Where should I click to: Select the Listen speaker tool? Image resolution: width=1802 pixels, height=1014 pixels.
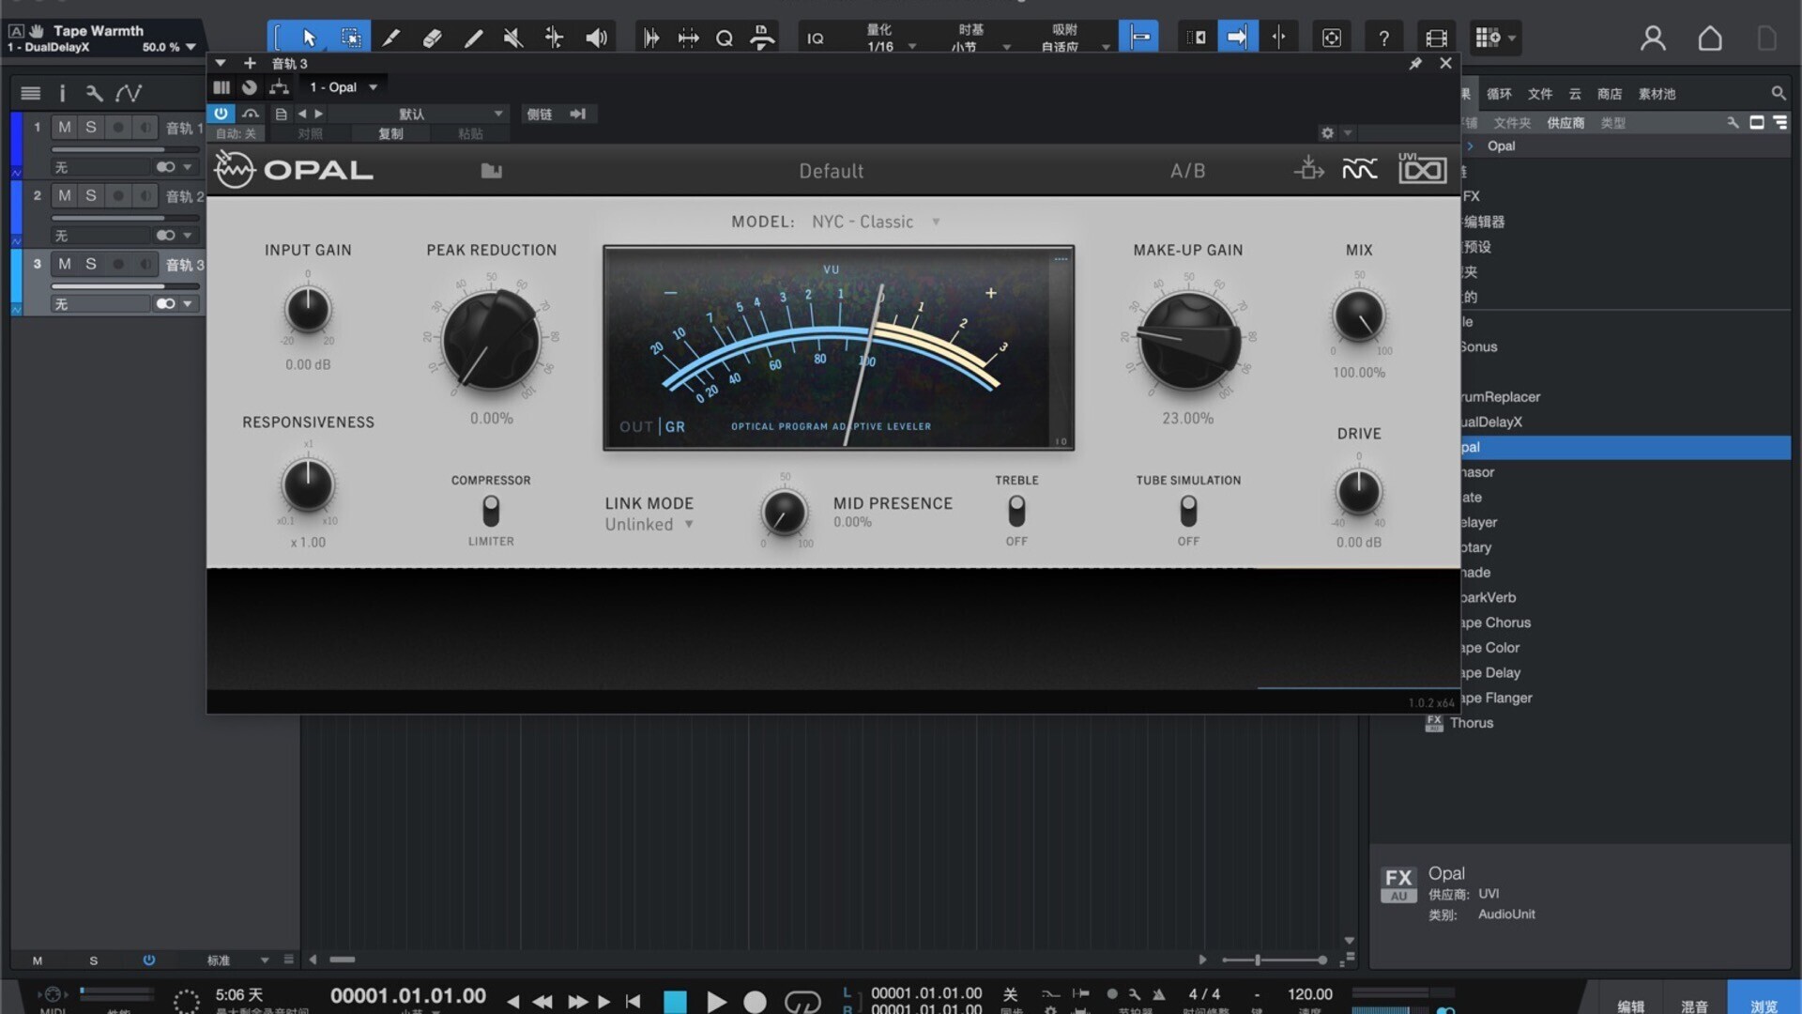[596, 38]
